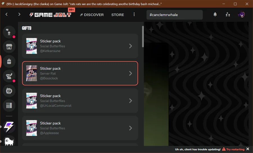This screenshot has height=153, width=253.
Task: Click the gifts list scrollbar
Action: click(x=143, y=37)
